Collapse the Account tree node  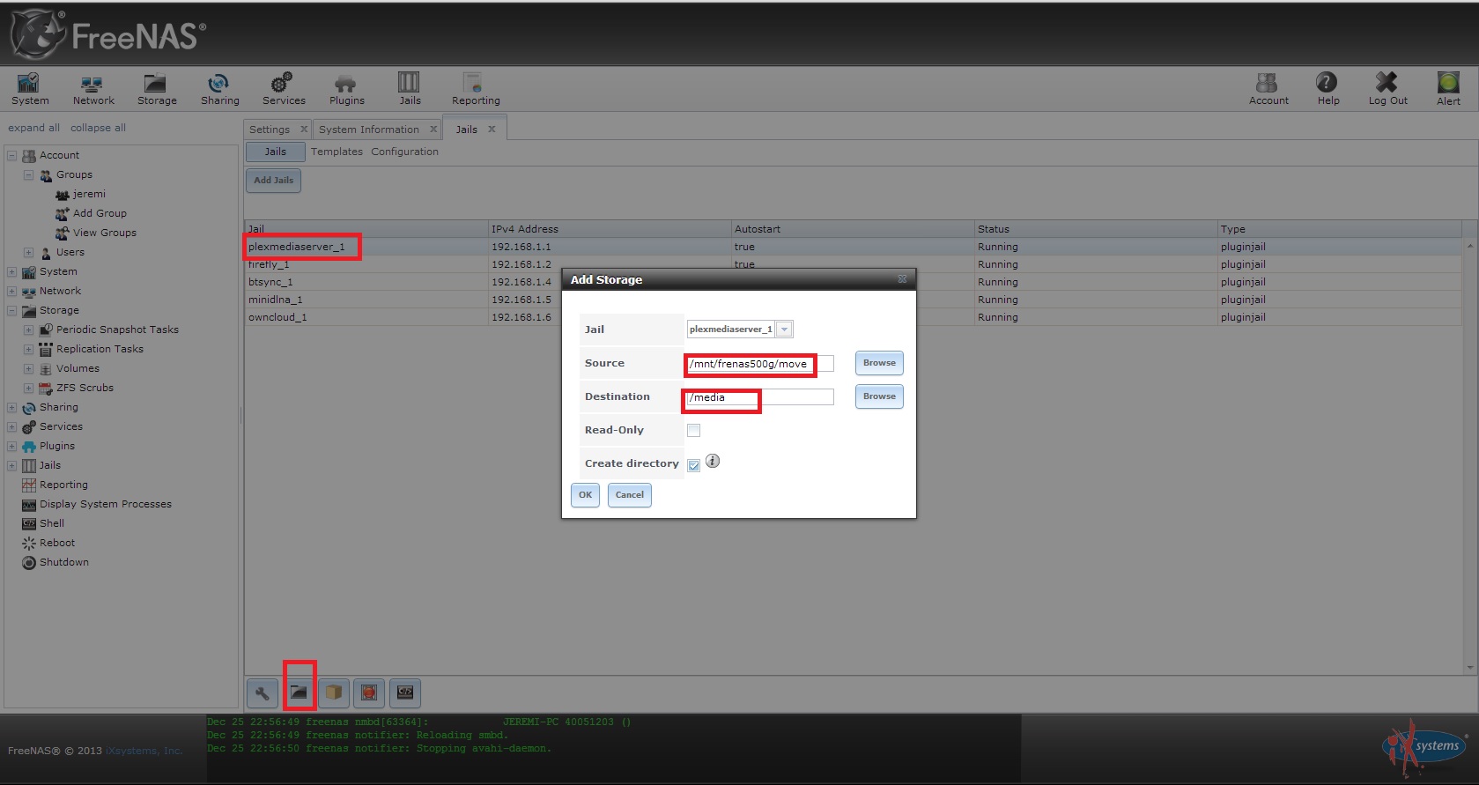(x=12, y=156)
